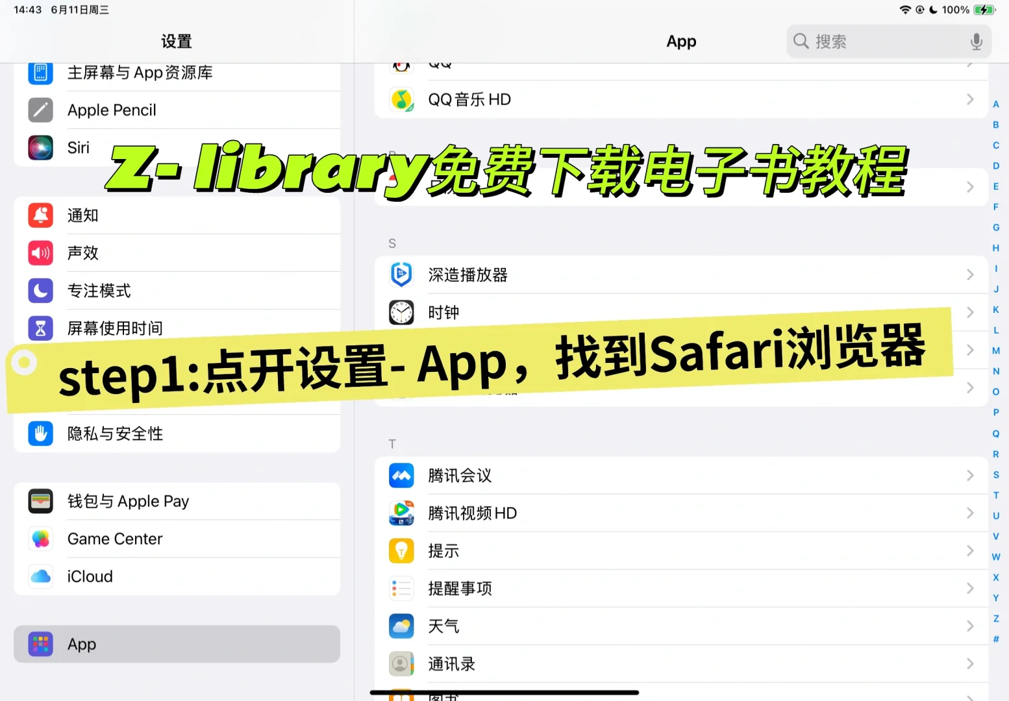Tap the 天气 weather app icon
The image size is (1009, 701).
coord(401,626)
